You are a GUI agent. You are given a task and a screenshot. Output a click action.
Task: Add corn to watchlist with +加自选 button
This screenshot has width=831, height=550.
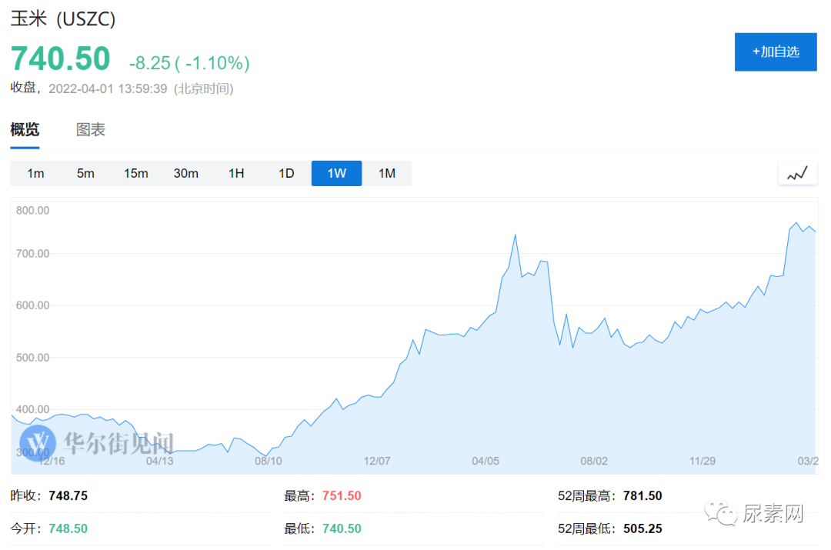pos(776,52)
